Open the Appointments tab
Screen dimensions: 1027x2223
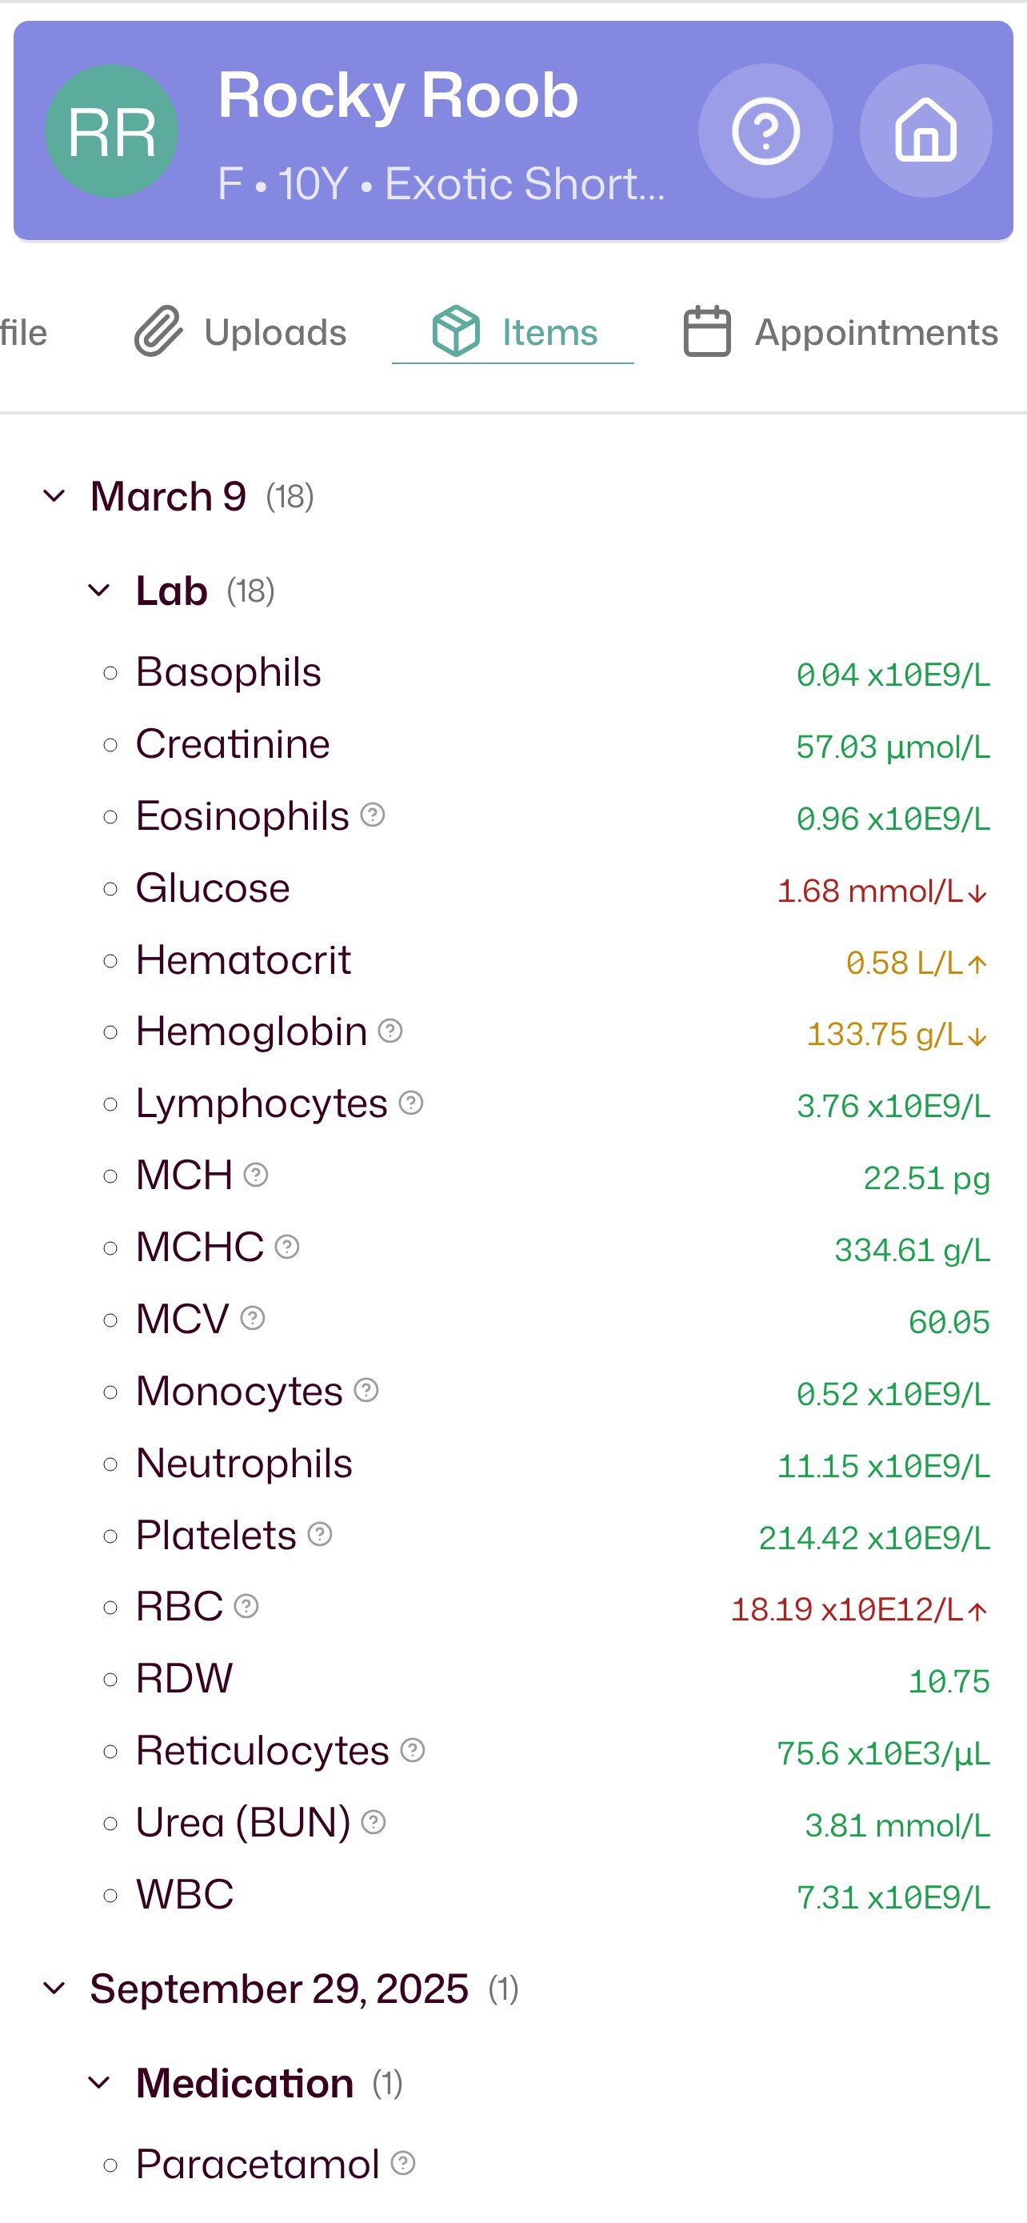[841, 333]
